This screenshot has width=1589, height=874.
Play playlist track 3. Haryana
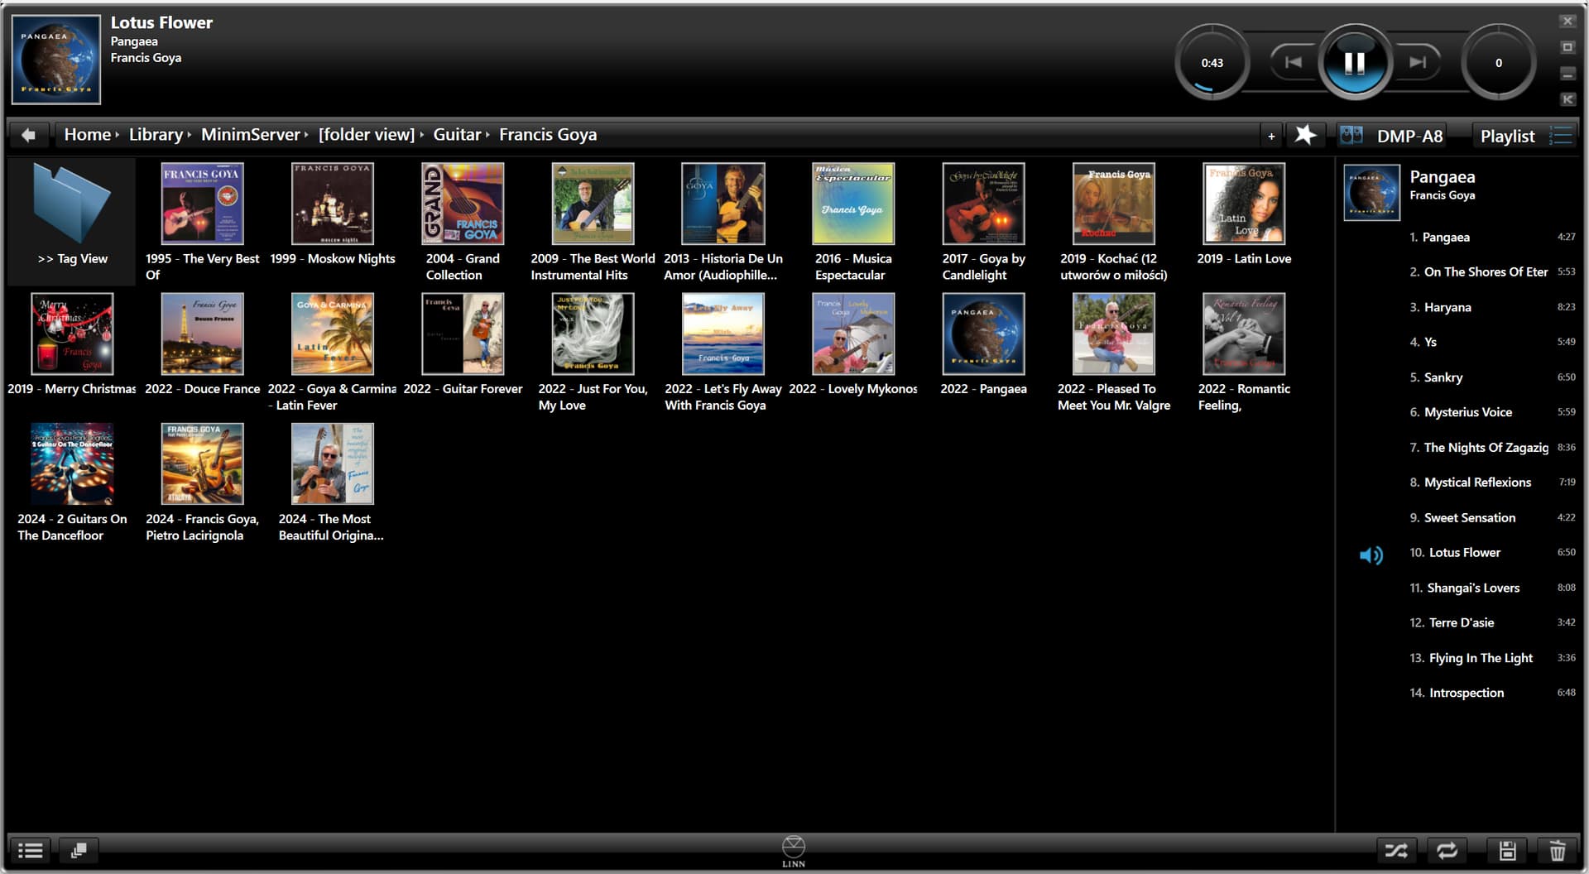1459,307
